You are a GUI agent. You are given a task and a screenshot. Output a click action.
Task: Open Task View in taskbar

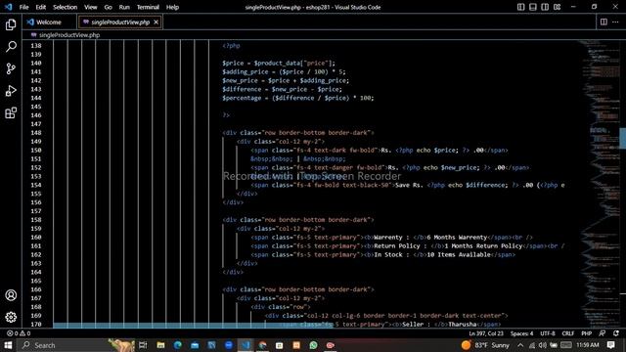coord(143,345)
